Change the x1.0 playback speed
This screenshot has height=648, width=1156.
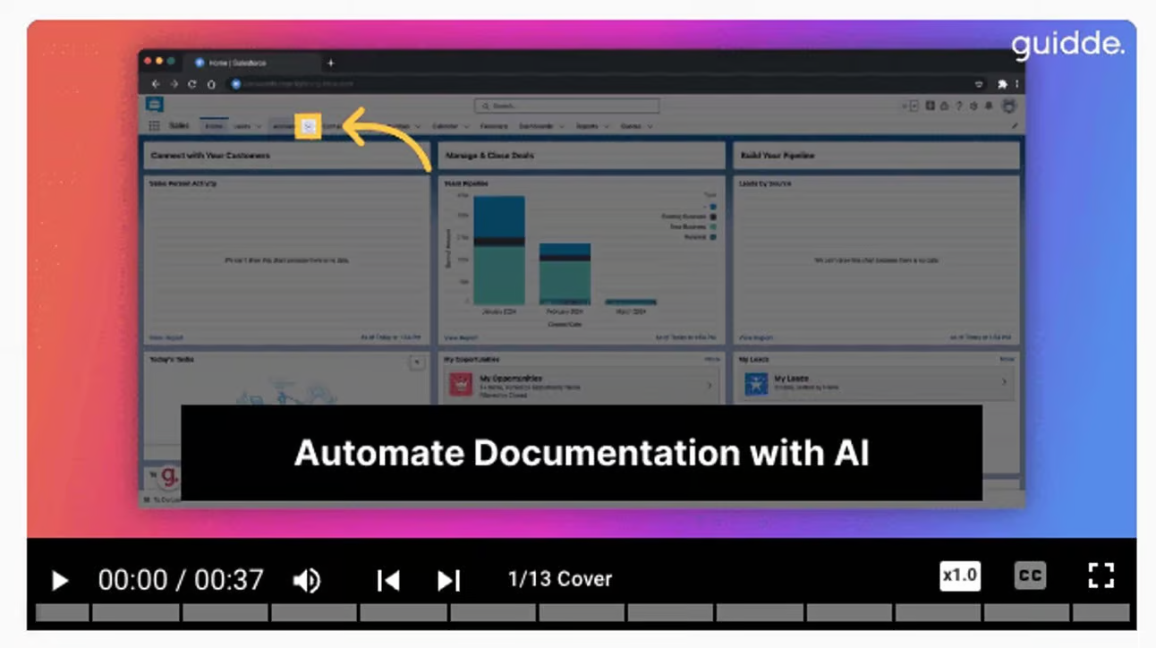(x=959, y=576)
